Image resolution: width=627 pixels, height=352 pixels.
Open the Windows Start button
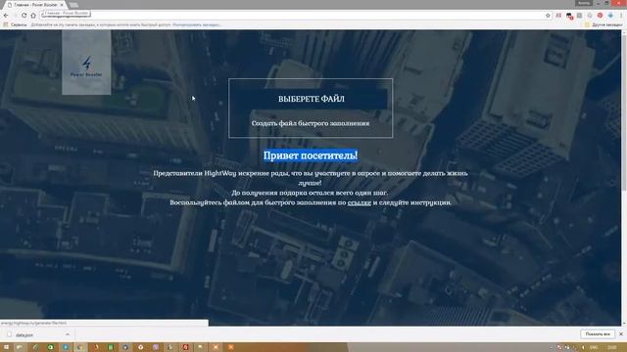[x=6, y=347]
